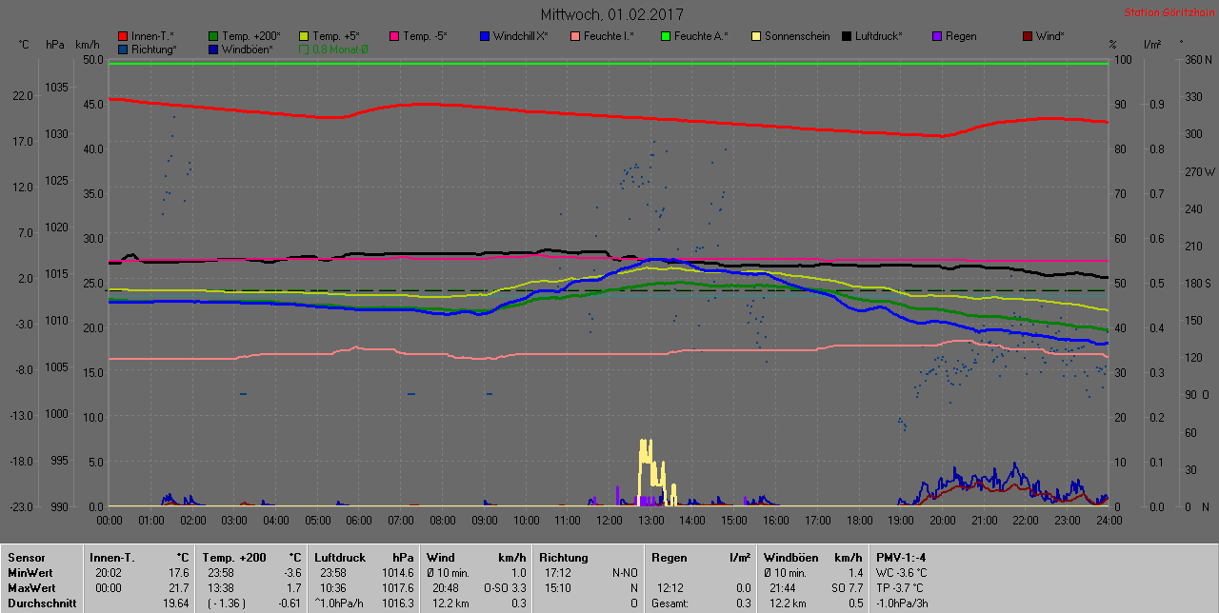
Task: Toggle the dark red Wind legend box
Action: coord(1028,36)
